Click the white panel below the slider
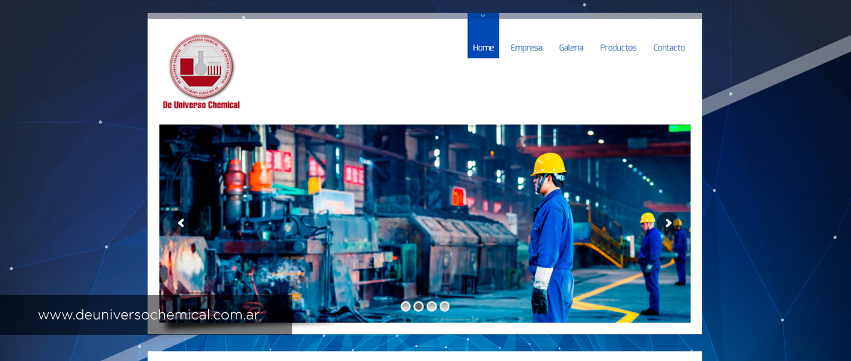This screenshot has height=361, width=851. pyautogui.click(x=424, y=356)
